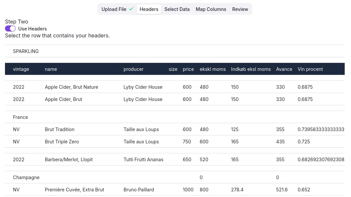Select the Brut Triple Zero row
Image resolution: width=351 pixels, height=197 pixels.
pyautogui.click(x=175, y=141)
